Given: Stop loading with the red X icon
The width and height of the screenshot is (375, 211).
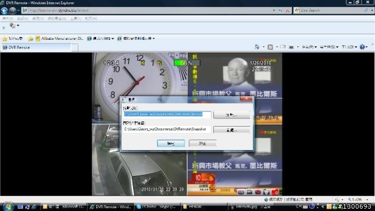Looking at the screenshot, I should click(288, 11).
